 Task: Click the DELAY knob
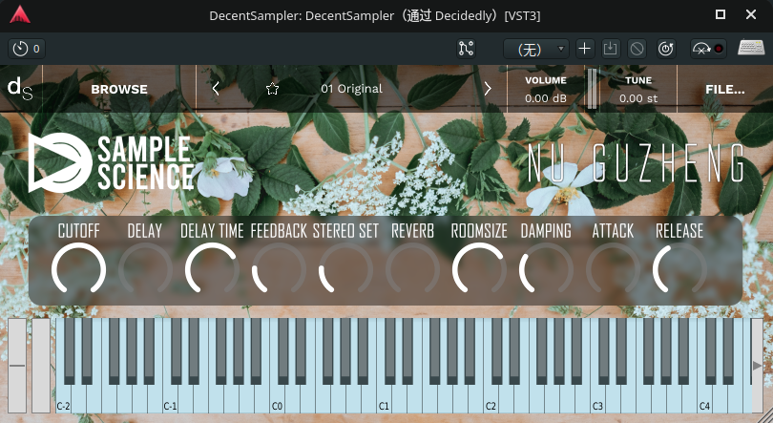click(145, 268)
